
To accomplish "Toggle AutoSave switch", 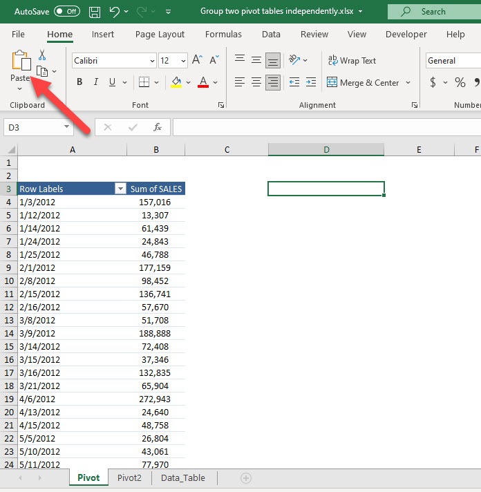I will pos(67,12).
